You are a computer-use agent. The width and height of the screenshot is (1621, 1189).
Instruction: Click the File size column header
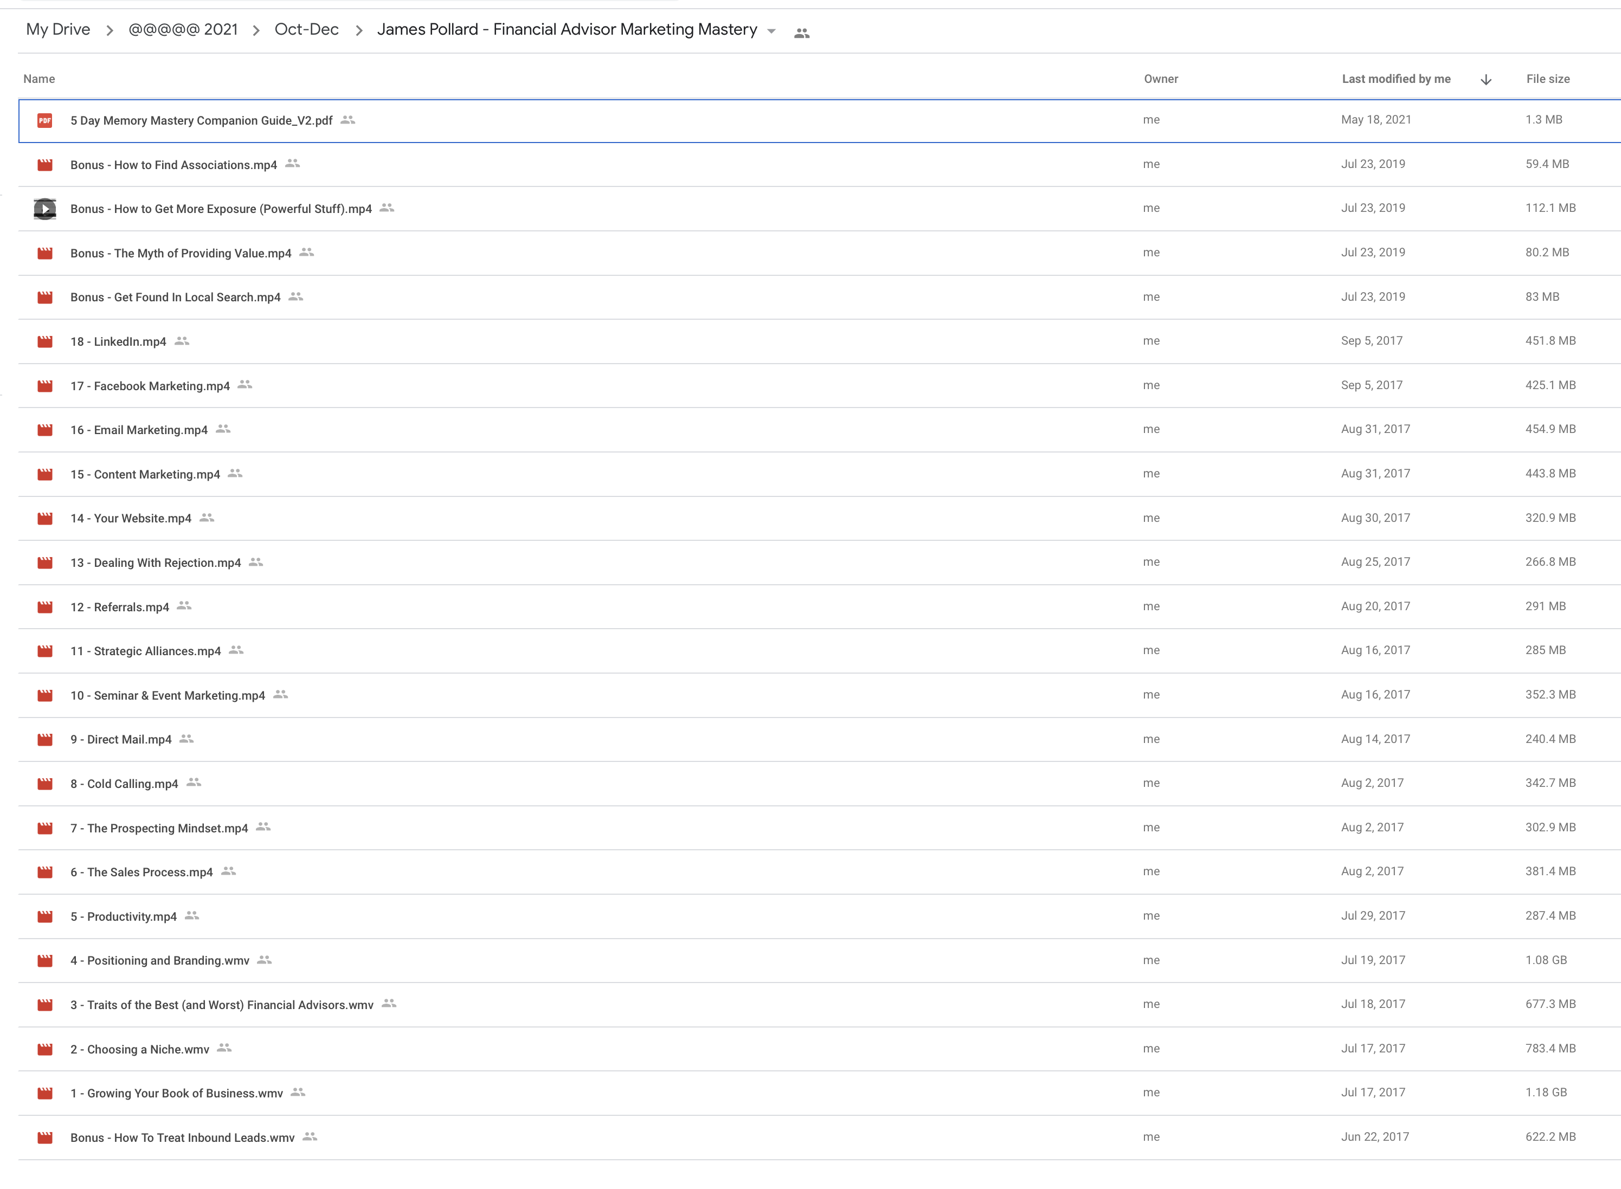[1548, 79]
